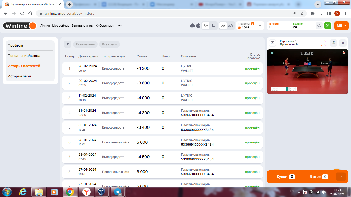Screen dimensions: 351x197
Task: Click the Всё время filter button
Action: 109,44
